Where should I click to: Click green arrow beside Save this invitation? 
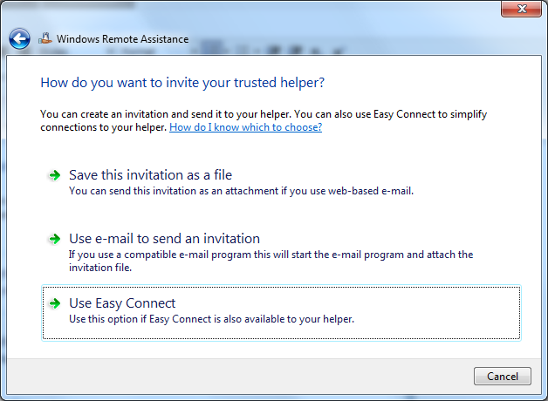coord(54,175)
